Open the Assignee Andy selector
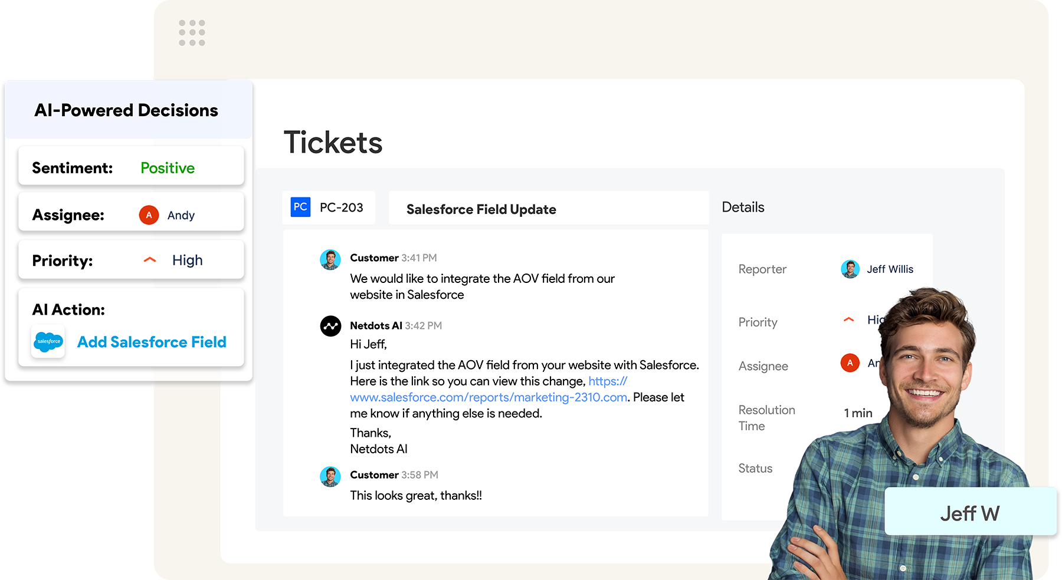Screen dimensions: 1062x580 click(x=181, y=215)
